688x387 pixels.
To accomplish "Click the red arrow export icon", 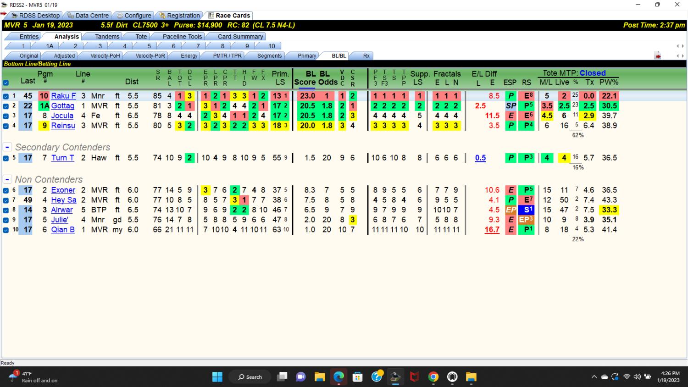I will [658, 56].
